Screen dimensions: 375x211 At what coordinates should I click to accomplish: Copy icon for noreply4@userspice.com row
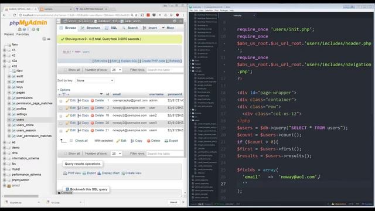tap(79, 131)
